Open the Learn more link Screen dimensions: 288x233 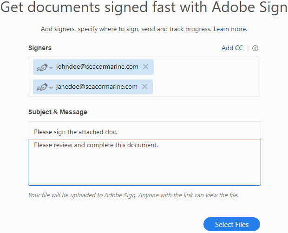(230, 29)
